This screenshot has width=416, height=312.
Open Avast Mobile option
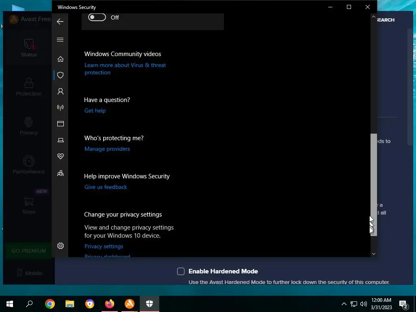(x=29, y=273)
